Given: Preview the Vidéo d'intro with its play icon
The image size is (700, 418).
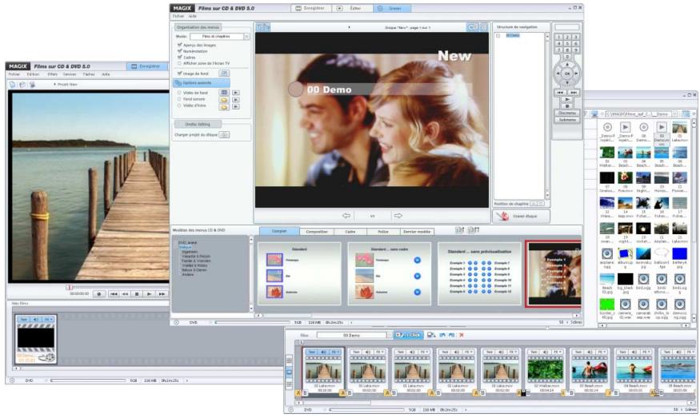Looking at the screenshot, I should [236, 106].
